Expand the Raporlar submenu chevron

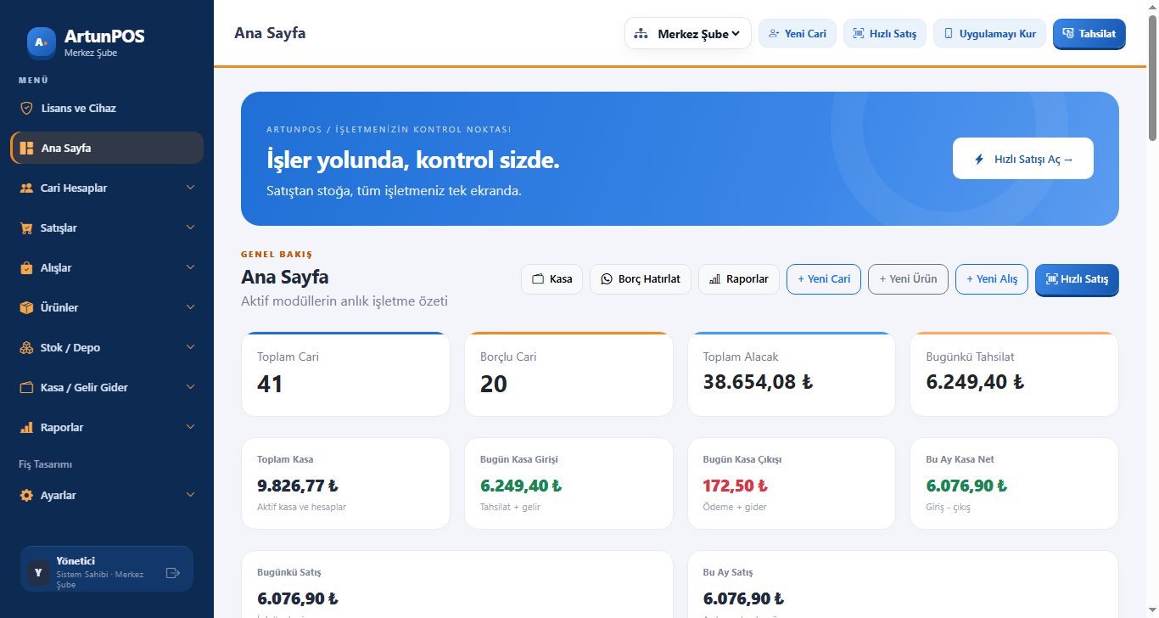coord(190,427)
